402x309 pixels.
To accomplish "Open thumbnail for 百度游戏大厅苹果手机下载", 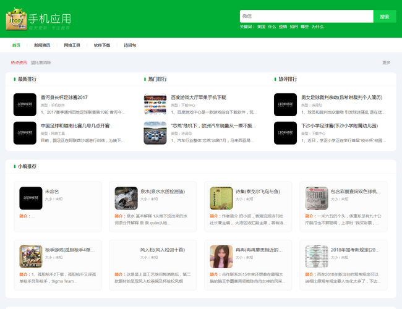I will tap(155, 104).
